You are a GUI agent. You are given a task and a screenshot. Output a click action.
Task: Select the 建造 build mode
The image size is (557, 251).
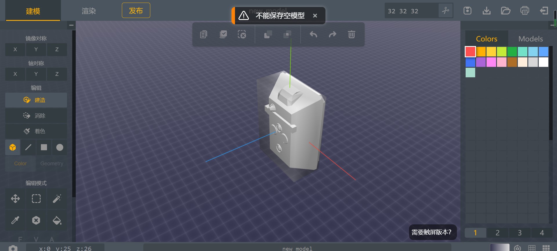(36, 100)
